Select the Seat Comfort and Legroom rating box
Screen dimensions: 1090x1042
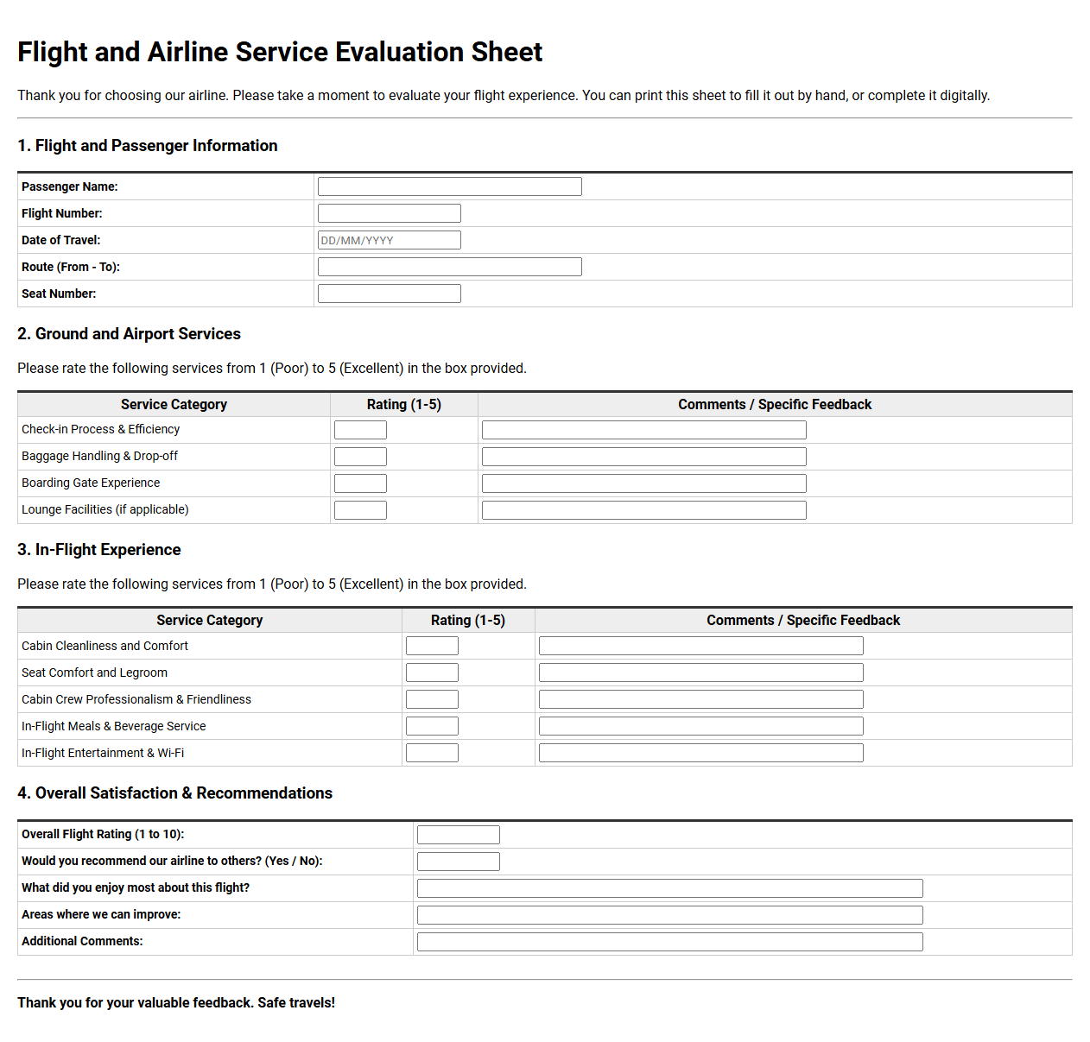432,673
